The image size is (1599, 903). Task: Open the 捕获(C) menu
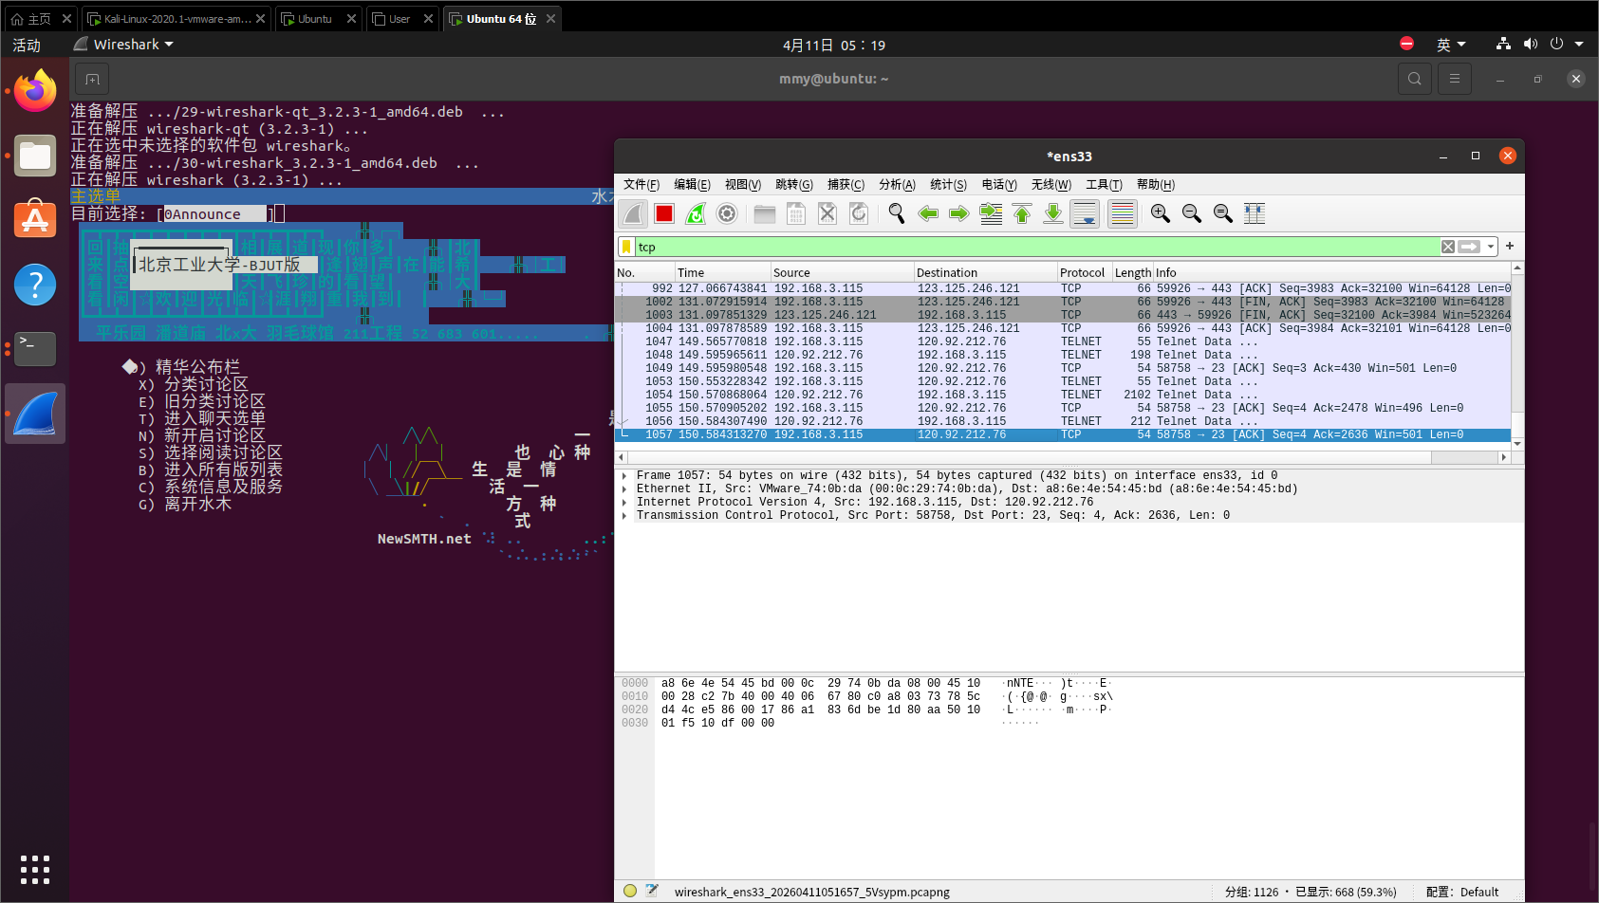846,185
